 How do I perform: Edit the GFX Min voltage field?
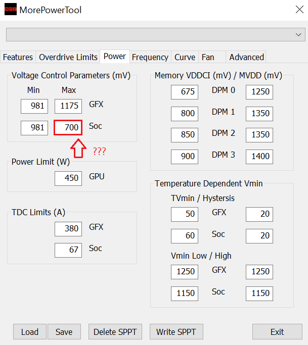pos(34,106)
